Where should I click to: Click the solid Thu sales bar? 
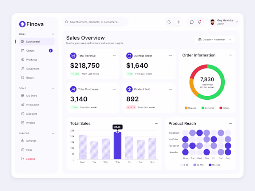click(117, 146)
